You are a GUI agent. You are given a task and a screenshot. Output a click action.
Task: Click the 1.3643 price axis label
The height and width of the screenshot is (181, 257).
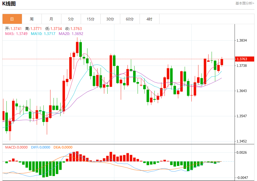coord(242,91)
